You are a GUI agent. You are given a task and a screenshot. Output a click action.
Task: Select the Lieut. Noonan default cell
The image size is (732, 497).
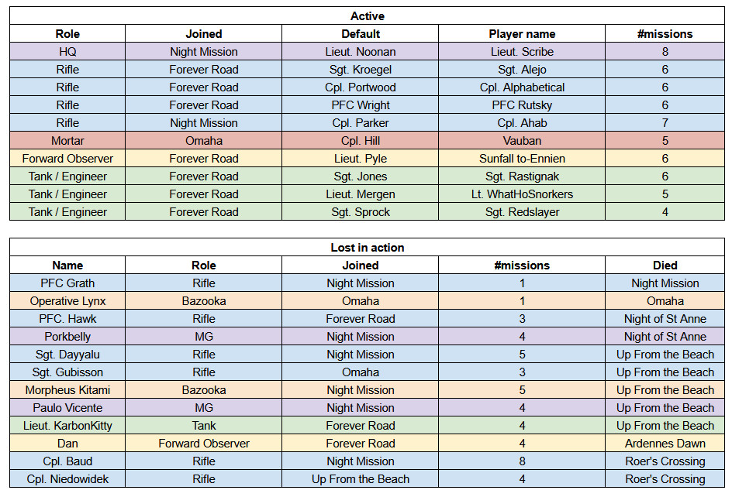point(360,51)
